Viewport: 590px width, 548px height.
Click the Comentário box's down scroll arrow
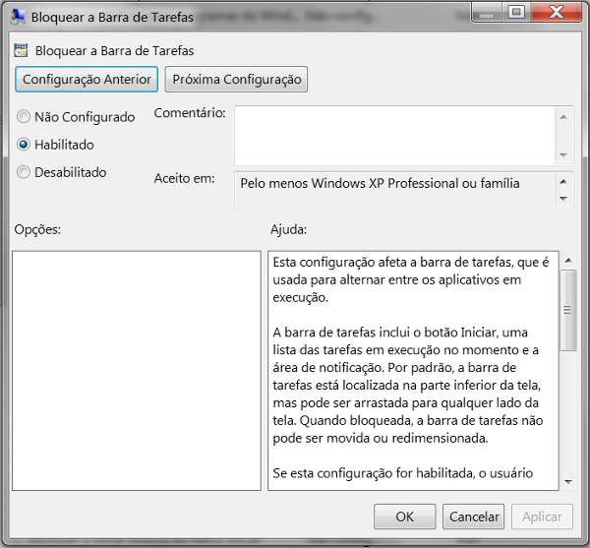563,155
